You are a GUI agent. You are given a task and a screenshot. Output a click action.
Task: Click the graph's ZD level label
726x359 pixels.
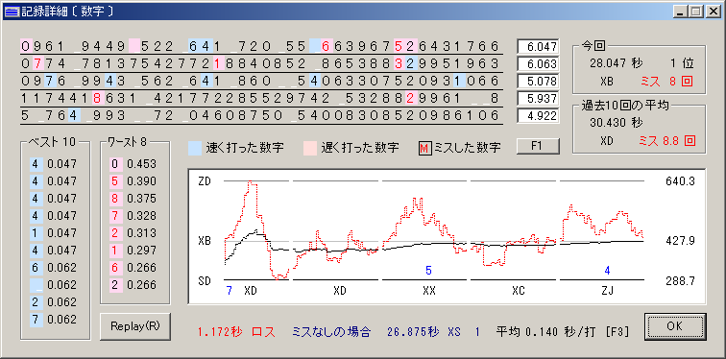(x=205, y=181)
